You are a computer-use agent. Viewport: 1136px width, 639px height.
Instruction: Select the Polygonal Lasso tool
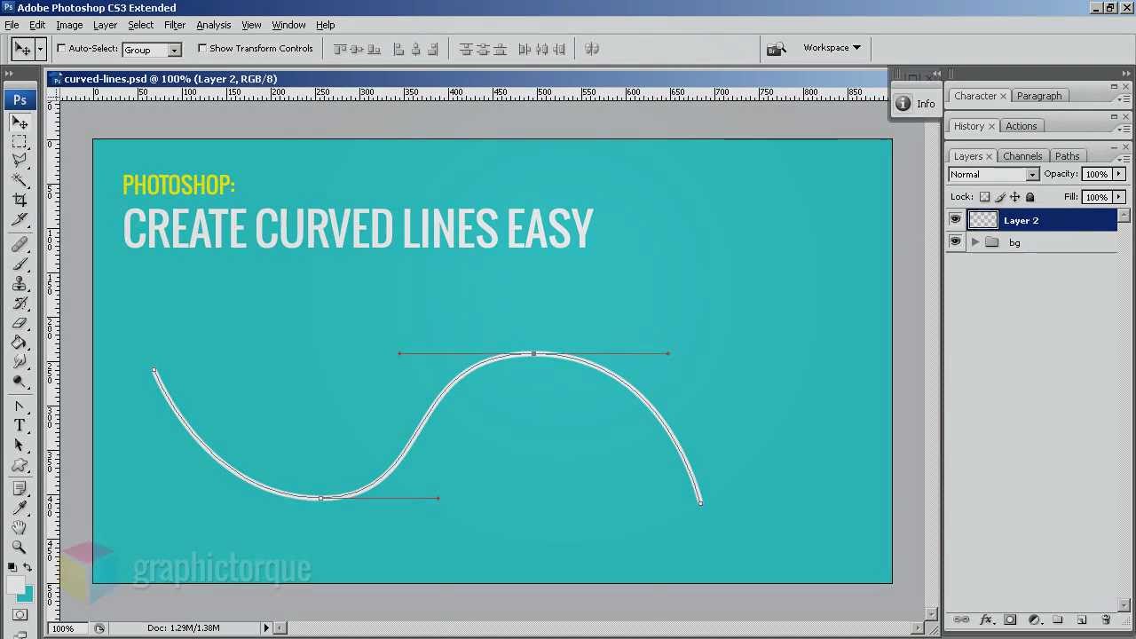tap(20, 161)
